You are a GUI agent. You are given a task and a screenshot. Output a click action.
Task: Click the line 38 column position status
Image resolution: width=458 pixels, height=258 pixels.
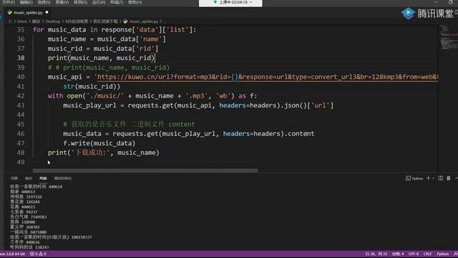376,254
